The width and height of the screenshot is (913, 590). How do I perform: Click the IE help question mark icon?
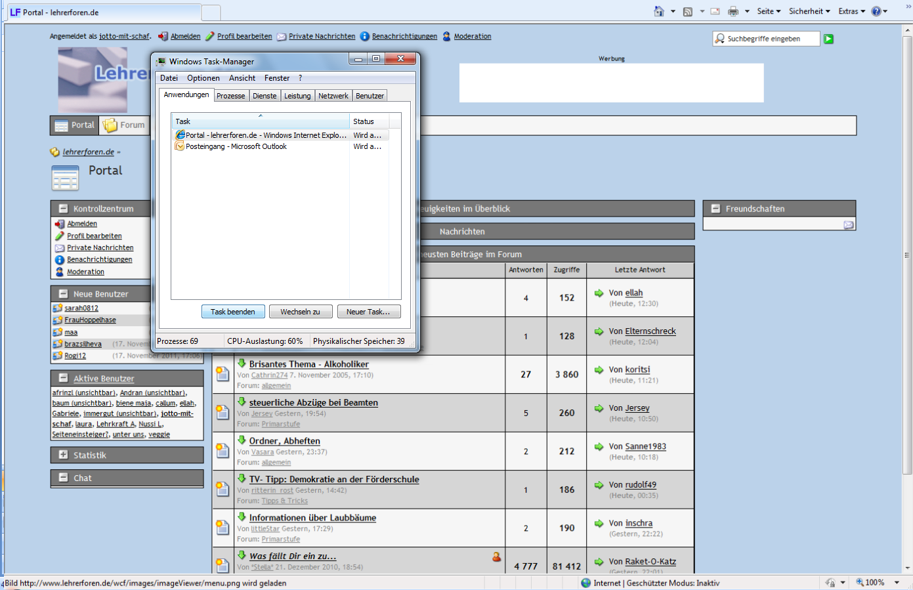tap(876, 11)
